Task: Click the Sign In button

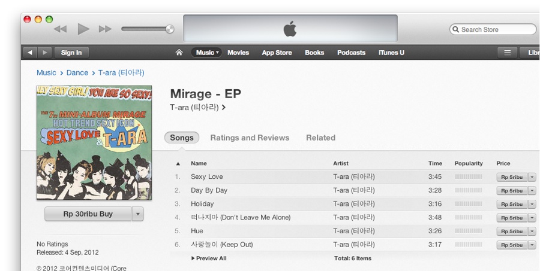Action: [71, 53]
